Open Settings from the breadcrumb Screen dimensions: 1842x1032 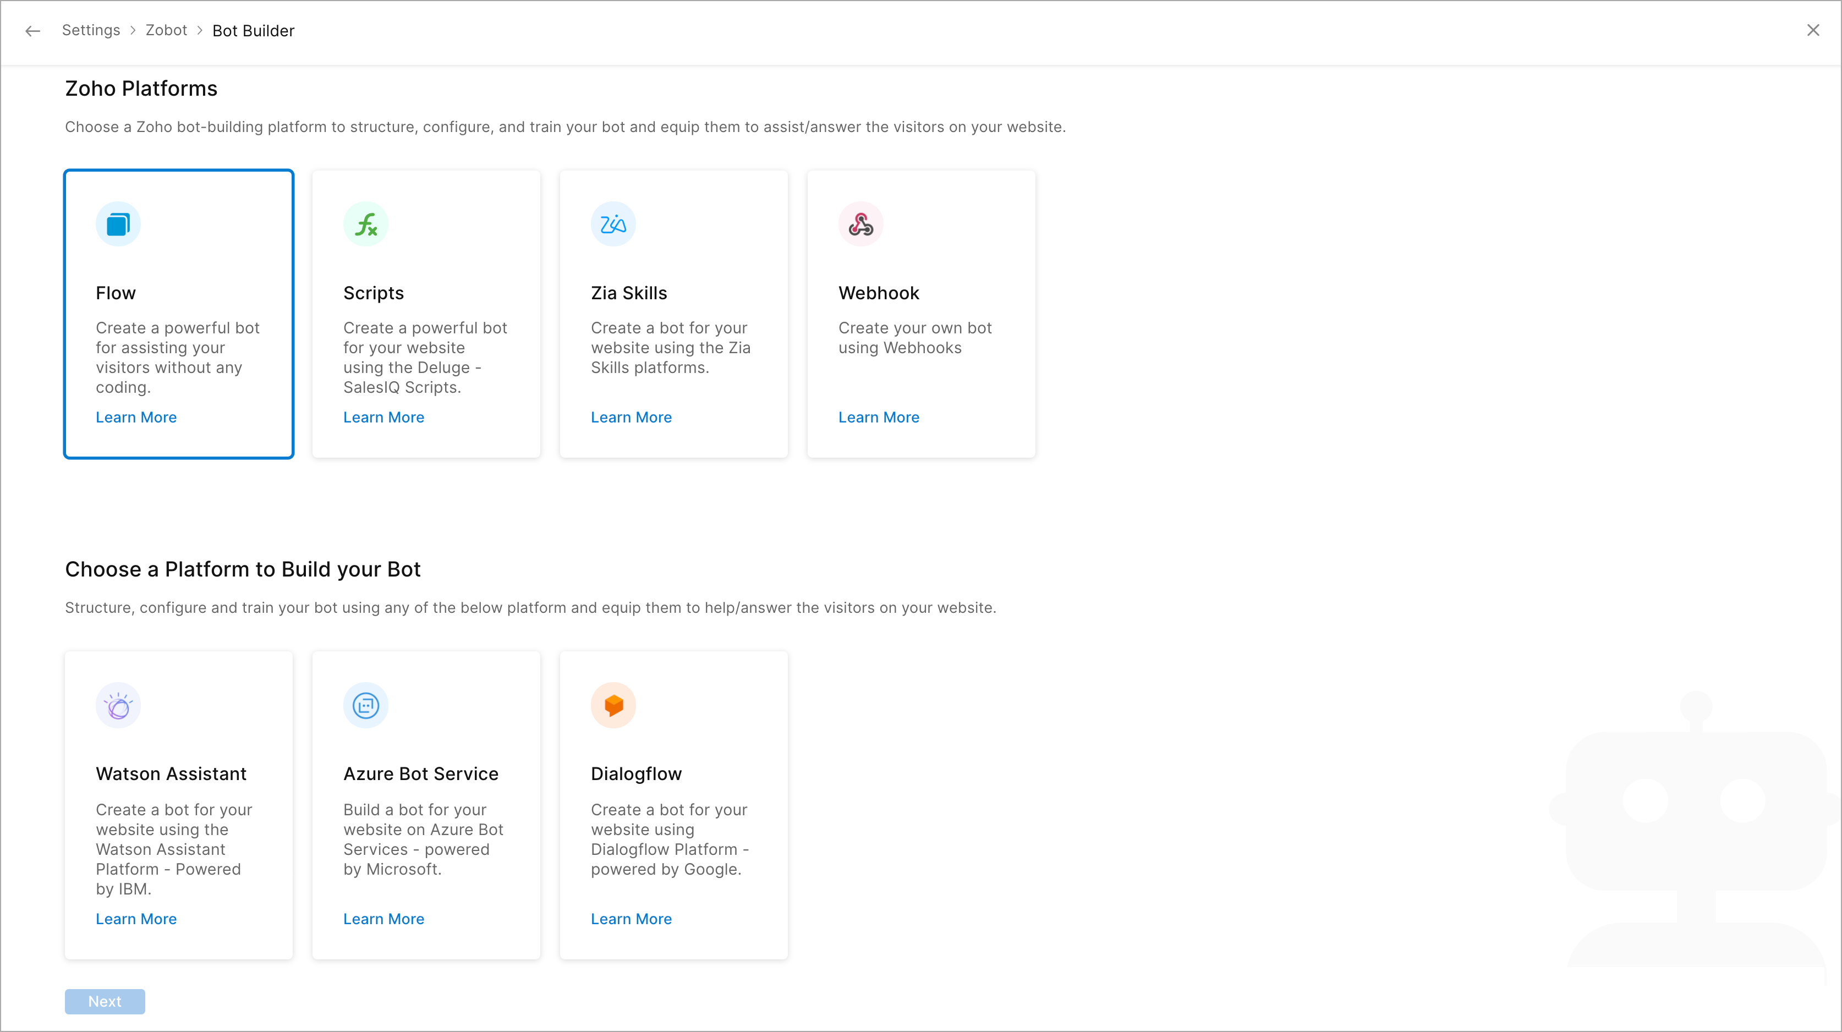(91, 30)
